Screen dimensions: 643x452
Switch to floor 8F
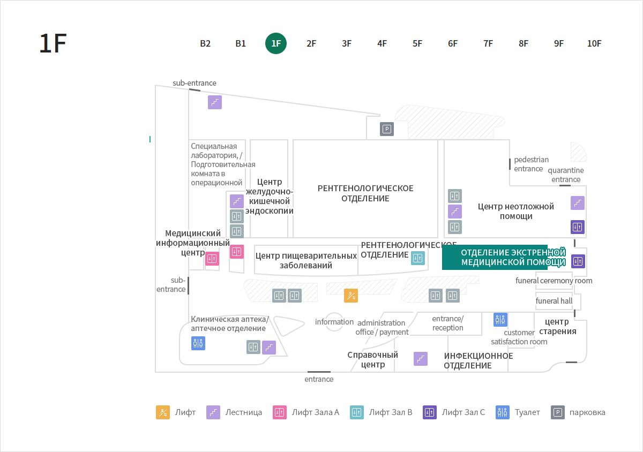point(524,44)
